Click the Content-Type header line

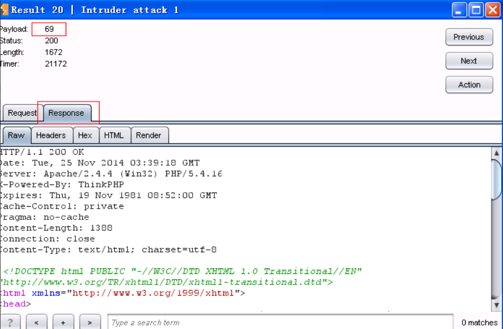[108, 250]
